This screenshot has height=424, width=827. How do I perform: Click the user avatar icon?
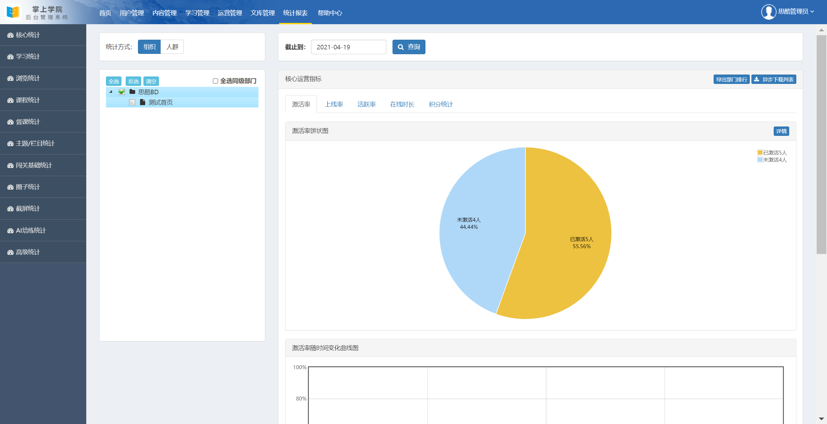(769, 12)
